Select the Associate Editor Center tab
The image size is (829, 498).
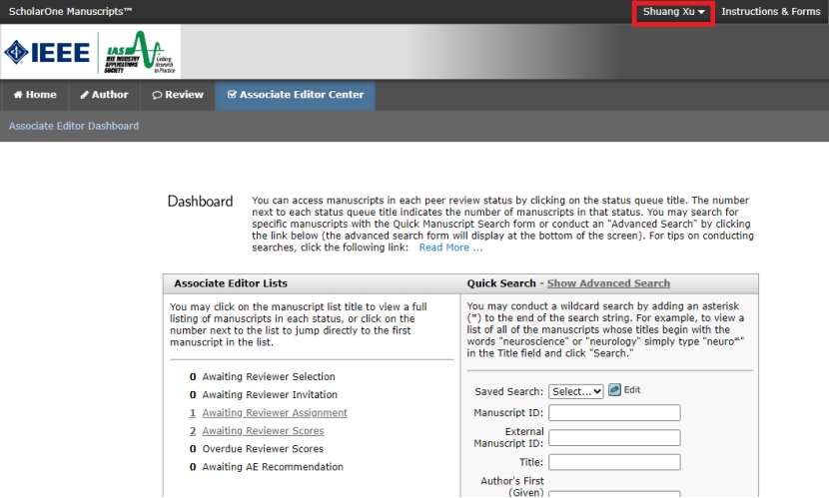tap(296, 95)
